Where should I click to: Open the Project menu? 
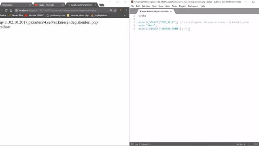coord(183,6)
